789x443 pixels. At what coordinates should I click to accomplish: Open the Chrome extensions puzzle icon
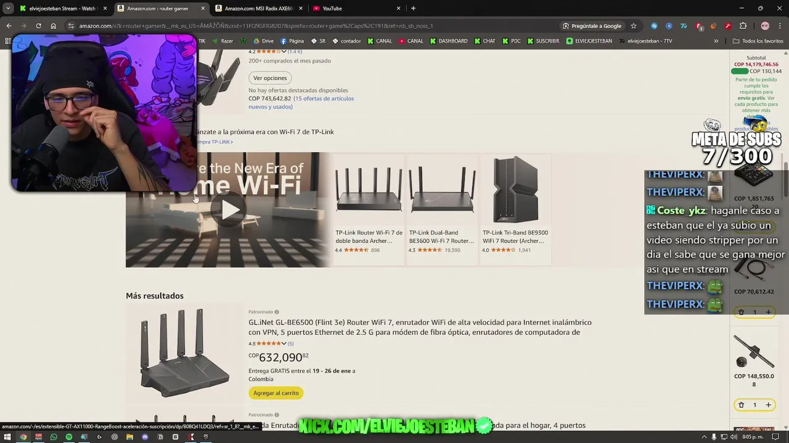click(x=743, y=26)
